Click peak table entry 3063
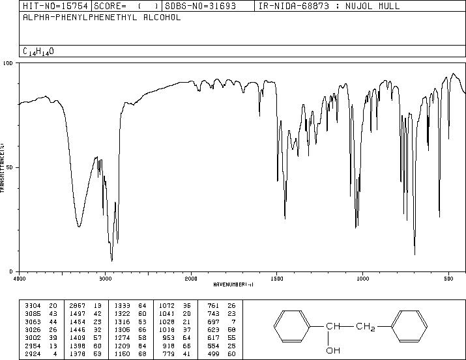466x360 pixels. click(x=33, y=322)
